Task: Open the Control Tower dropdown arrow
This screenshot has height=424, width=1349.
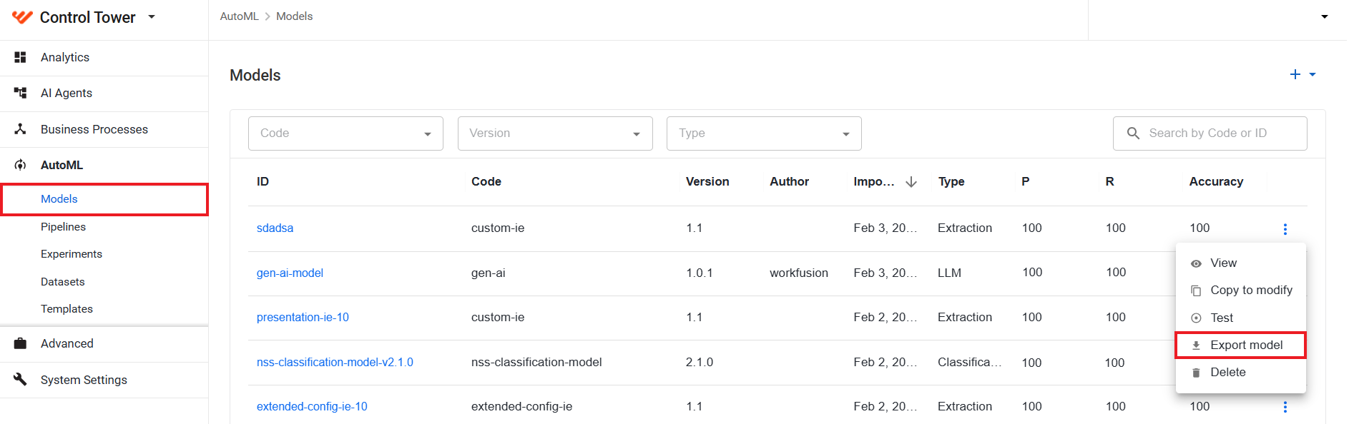Action: (152, 16)
